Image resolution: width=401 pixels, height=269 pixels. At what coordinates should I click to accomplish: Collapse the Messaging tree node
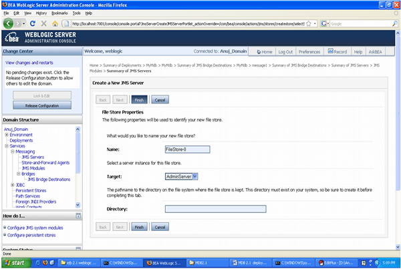pos(11,152)
